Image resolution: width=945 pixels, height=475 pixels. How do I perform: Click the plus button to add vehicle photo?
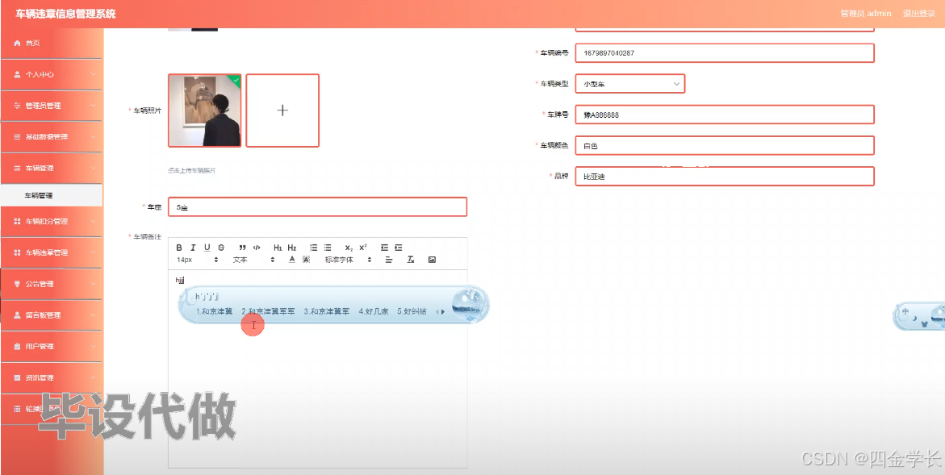[282, 110]
